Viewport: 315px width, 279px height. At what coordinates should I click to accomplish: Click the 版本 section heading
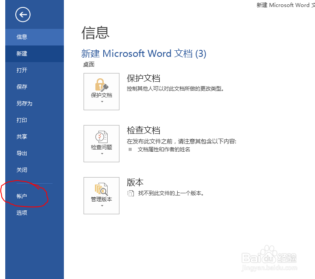135,182
